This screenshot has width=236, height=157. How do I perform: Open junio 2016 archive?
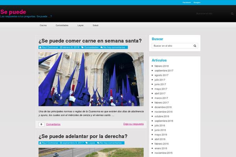point(160,130)
